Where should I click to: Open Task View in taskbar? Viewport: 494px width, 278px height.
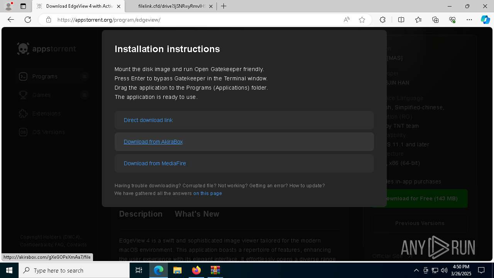(x=139, y=270)
